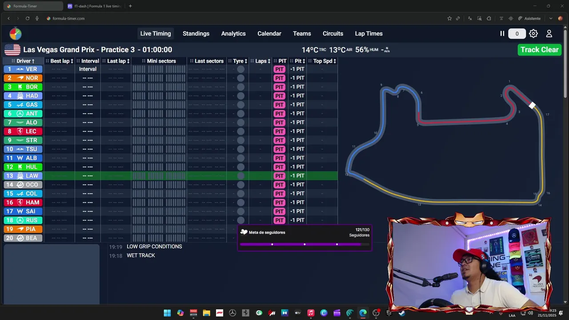This screenshot has height=320, width=569.
Task: Open the browser extensions puzzle icon
Action: 489,18
